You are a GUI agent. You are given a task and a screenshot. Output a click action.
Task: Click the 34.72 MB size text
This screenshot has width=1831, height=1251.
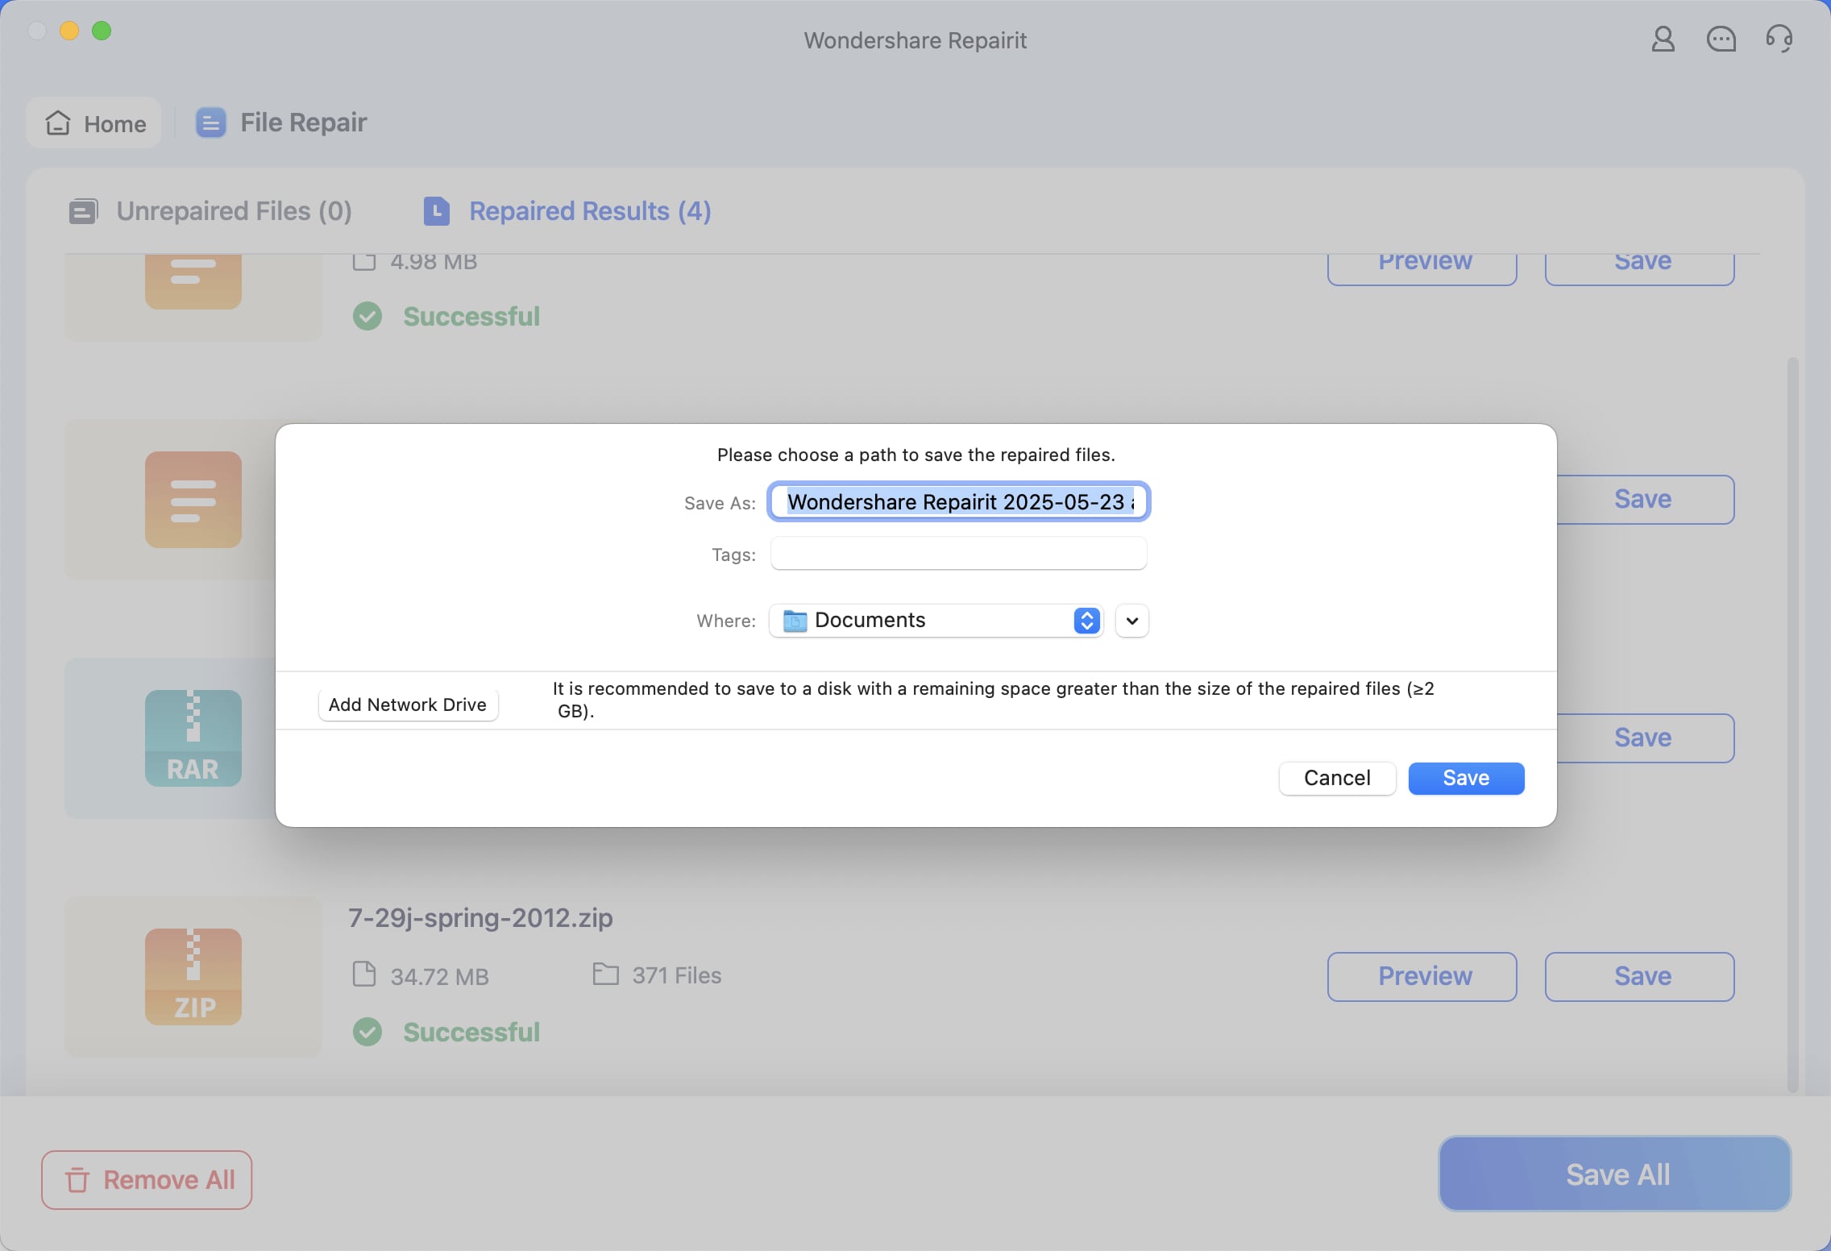[x=440, y=976]
